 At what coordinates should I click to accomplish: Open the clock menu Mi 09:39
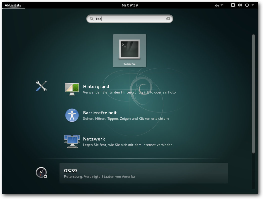coord(130,5)
